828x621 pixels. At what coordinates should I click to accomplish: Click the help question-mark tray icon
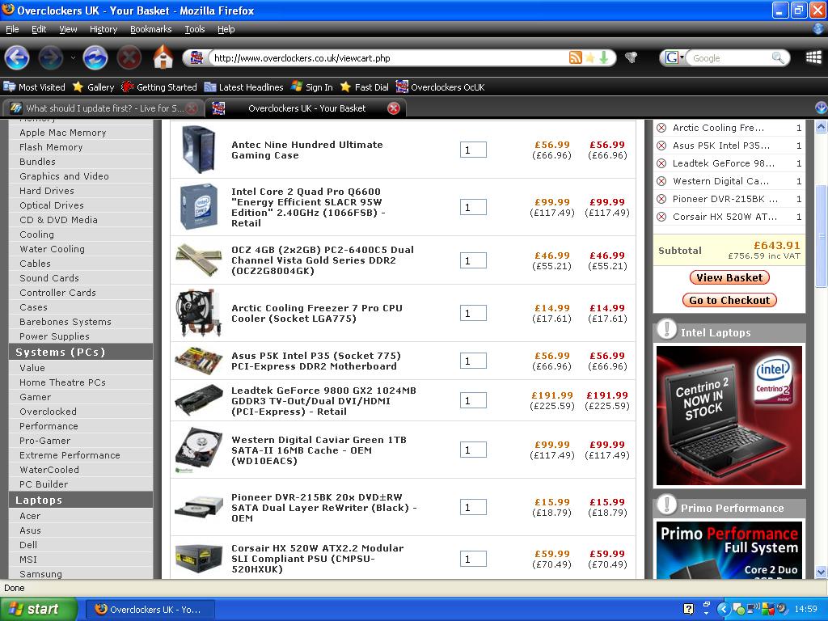click(688, 609)
